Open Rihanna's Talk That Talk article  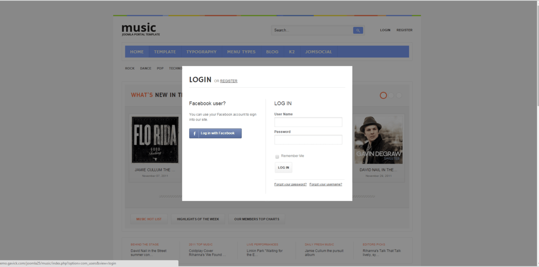click(382, 253)
